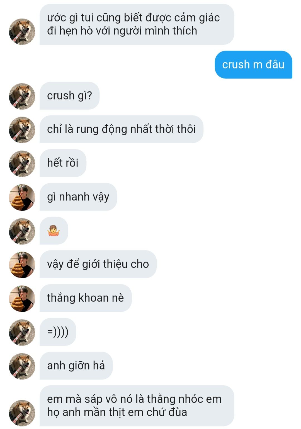Select the blue "crush m đâu" bubble
Image resolution: width=301 pixels, height=429 pixels.
click(x=253, y=65)
